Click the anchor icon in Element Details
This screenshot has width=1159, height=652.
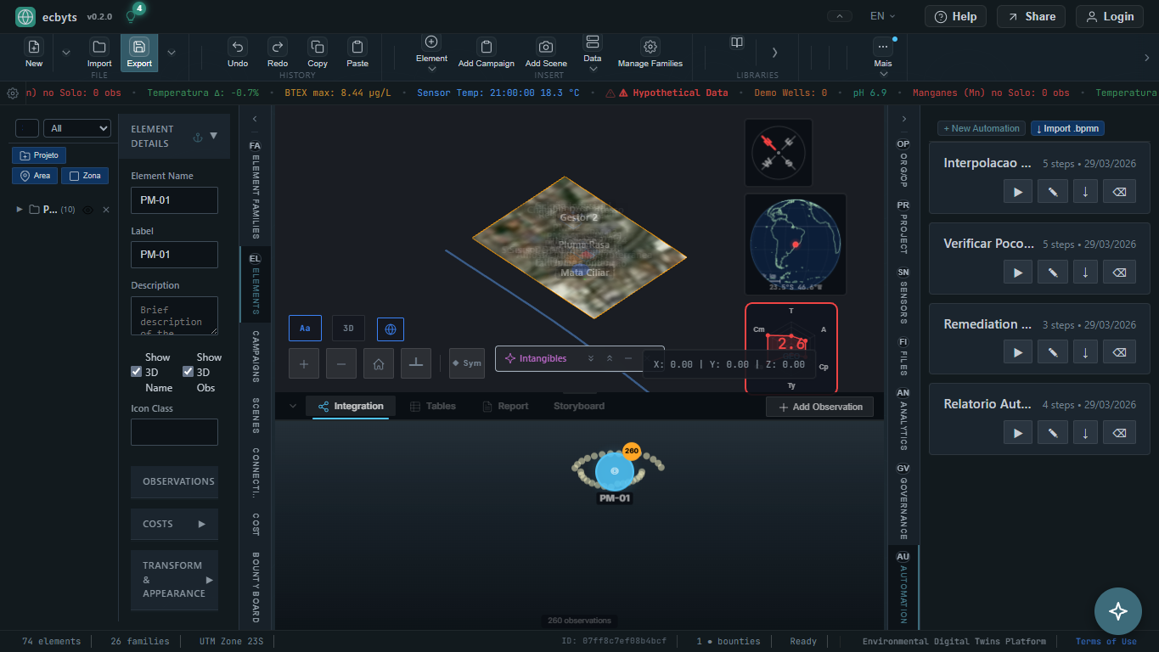198,137
